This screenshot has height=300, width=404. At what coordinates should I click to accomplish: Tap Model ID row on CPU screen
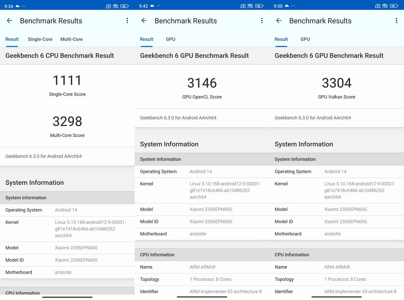click(67, 260)
